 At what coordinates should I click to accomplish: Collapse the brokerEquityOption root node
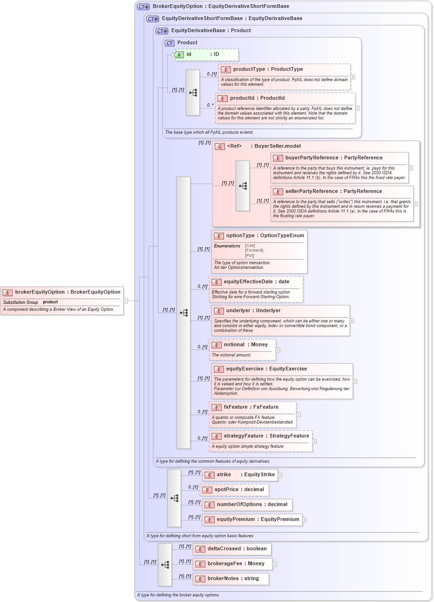[x=126, y=301]
